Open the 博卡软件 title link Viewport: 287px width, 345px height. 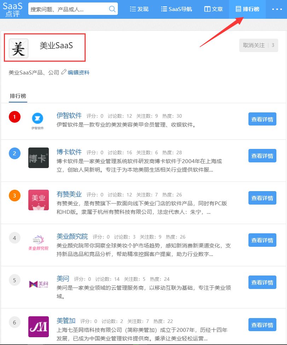pos(69,152)
